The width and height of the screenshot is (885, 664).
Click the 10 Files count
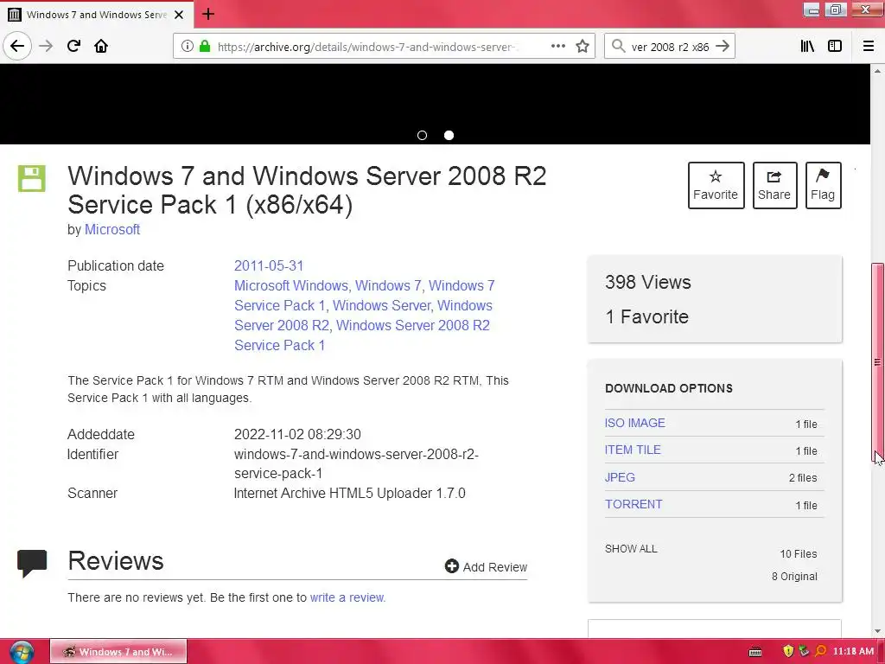(x=798, y=554)
